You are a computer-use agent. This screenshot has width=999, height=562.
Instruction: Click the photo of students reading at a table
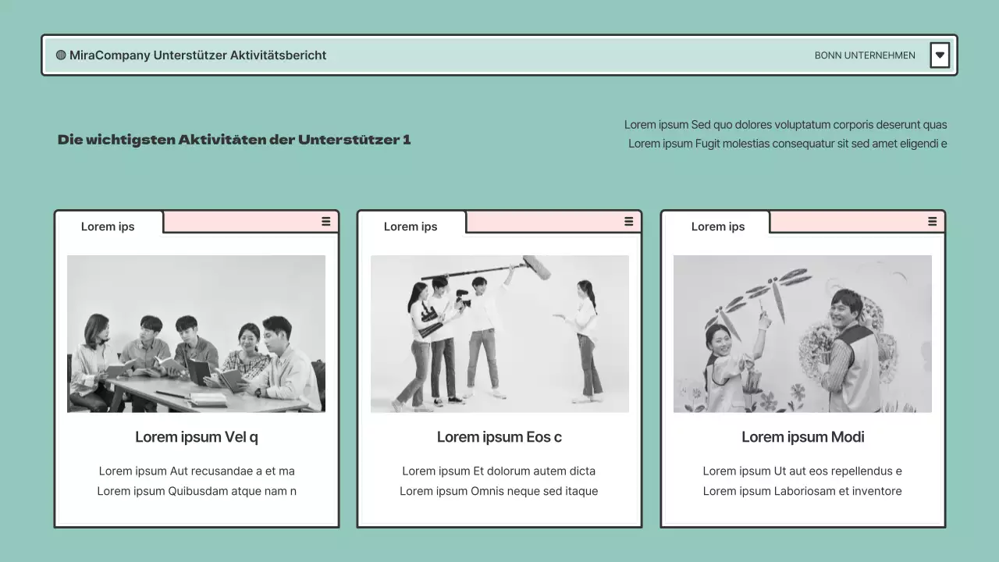(x=196, y=333)
